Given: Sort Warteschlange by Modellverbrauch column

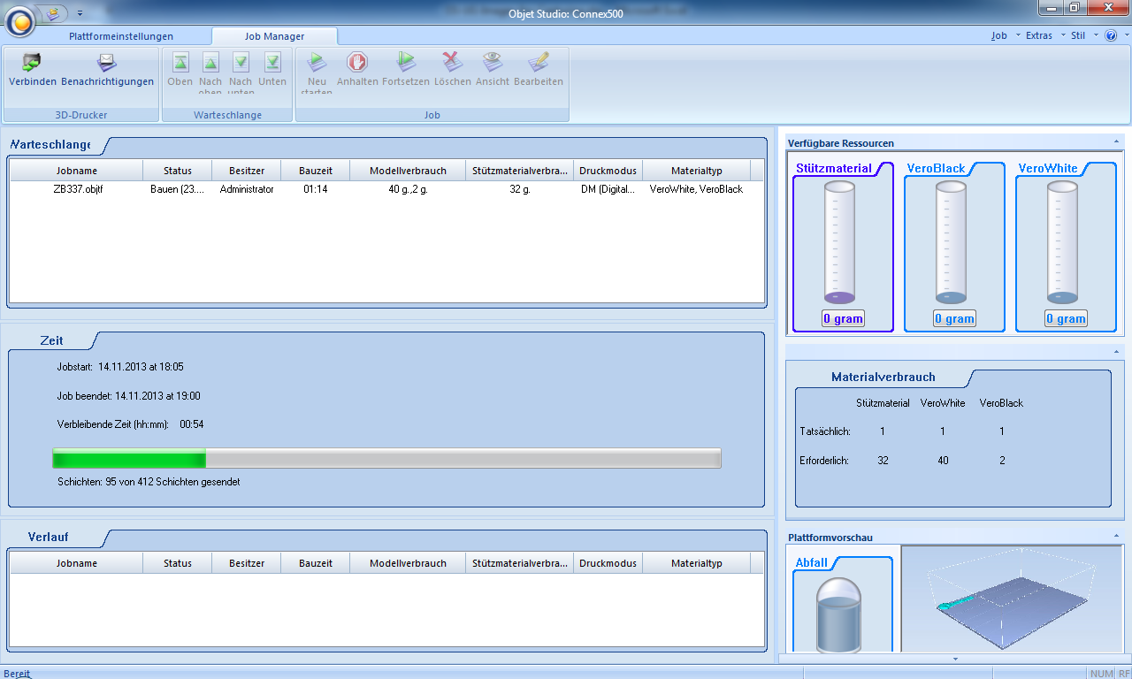Looking at the screenshot, I should pyautogui.click(x=408, y=171).
